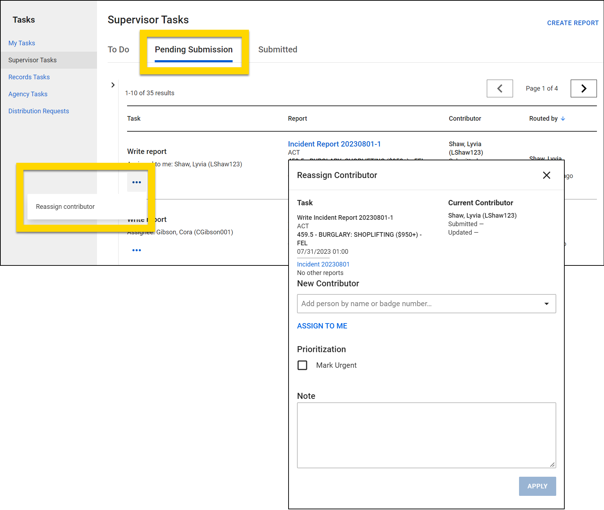
Task: Select the Reassign contributor menu option
Action: point(65,206)
